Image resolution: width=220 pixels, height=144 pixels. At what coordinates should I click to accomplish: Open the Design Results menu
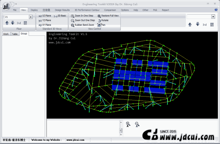pos(62,10)
